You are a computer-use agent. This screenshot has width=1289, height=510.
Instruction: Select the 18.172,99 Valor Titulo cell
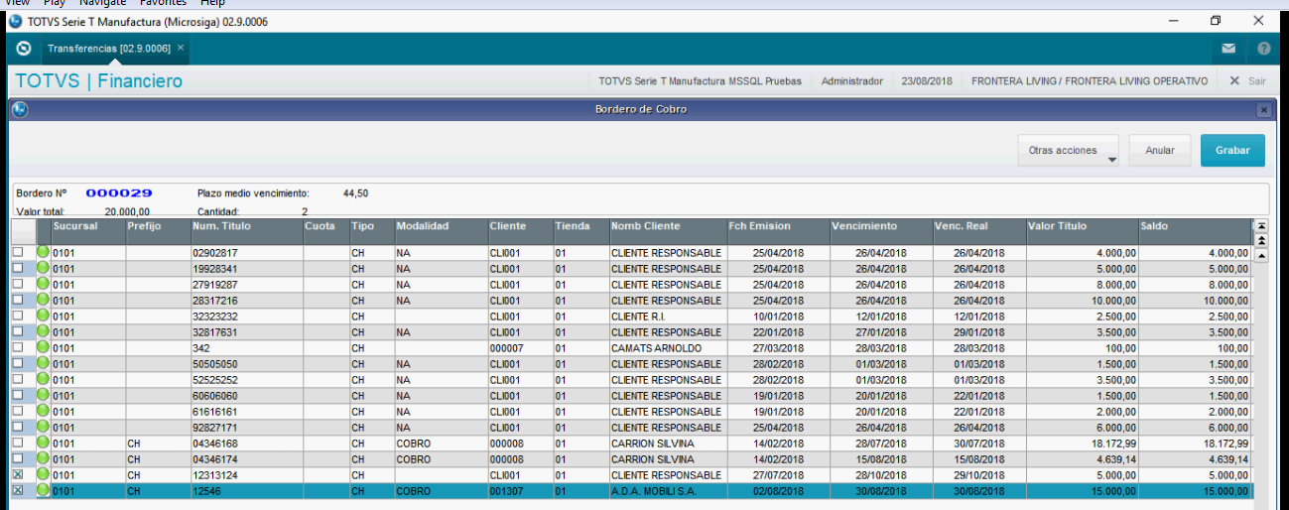[1082, 444]
